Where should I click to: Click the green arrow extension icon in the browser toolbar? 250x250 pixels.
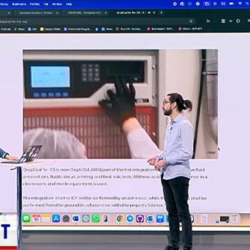[x=208, y=21]
